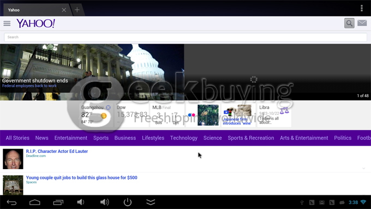Open R.I.P. Character Actor Ed Lauter article
371x209 pixels.
coord(57,151)
